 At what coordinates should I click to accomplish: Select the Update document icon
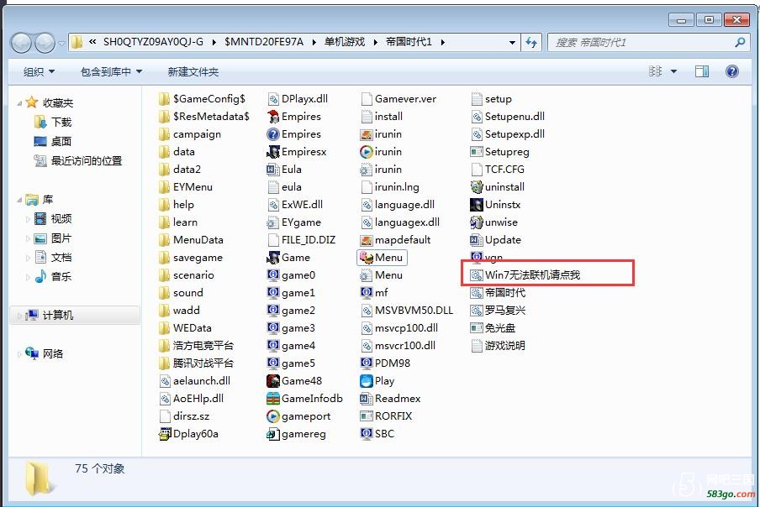pyautogui.click(x=477, y=240)
